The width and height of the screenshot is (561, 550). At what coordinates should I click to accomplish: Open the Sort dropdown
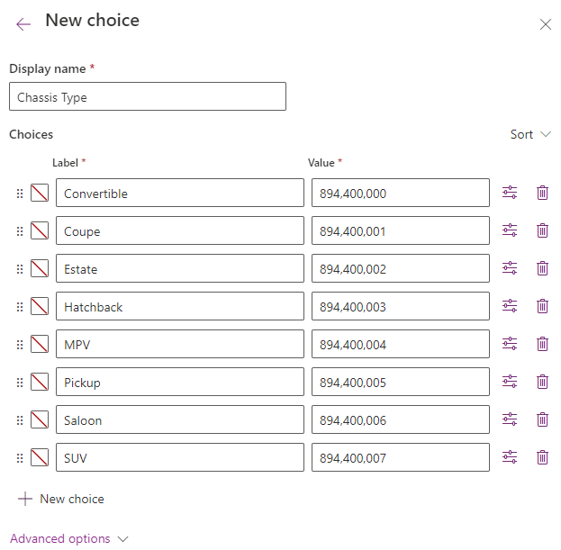pos(530,134)
